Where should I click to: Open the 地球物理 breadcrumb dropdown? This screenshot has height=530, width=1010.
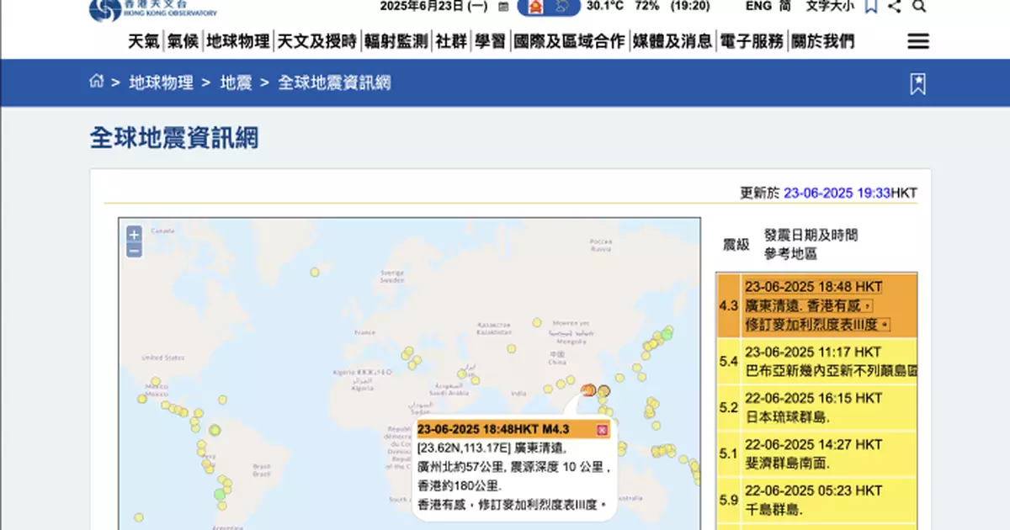[160, 82]
